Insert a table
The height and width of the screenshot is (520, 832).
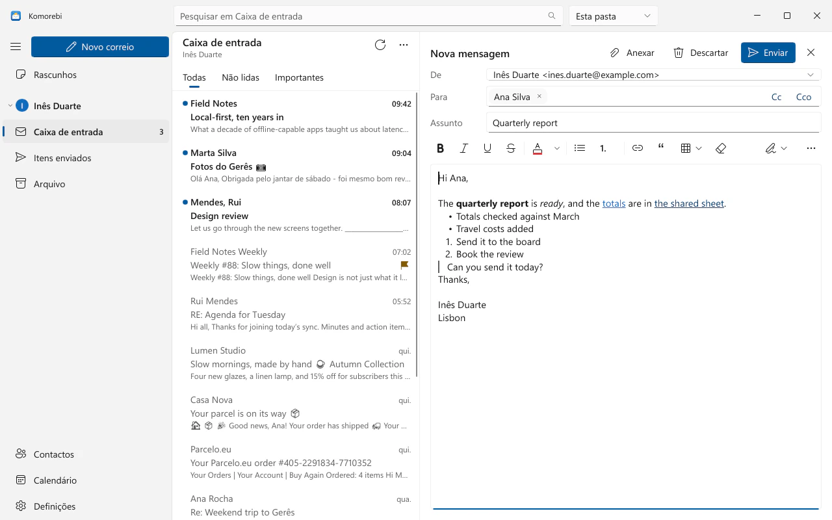pos(686,148)
